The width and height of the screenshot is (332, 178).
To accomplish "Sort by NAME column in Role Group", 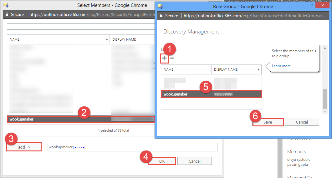I will 186,69.
